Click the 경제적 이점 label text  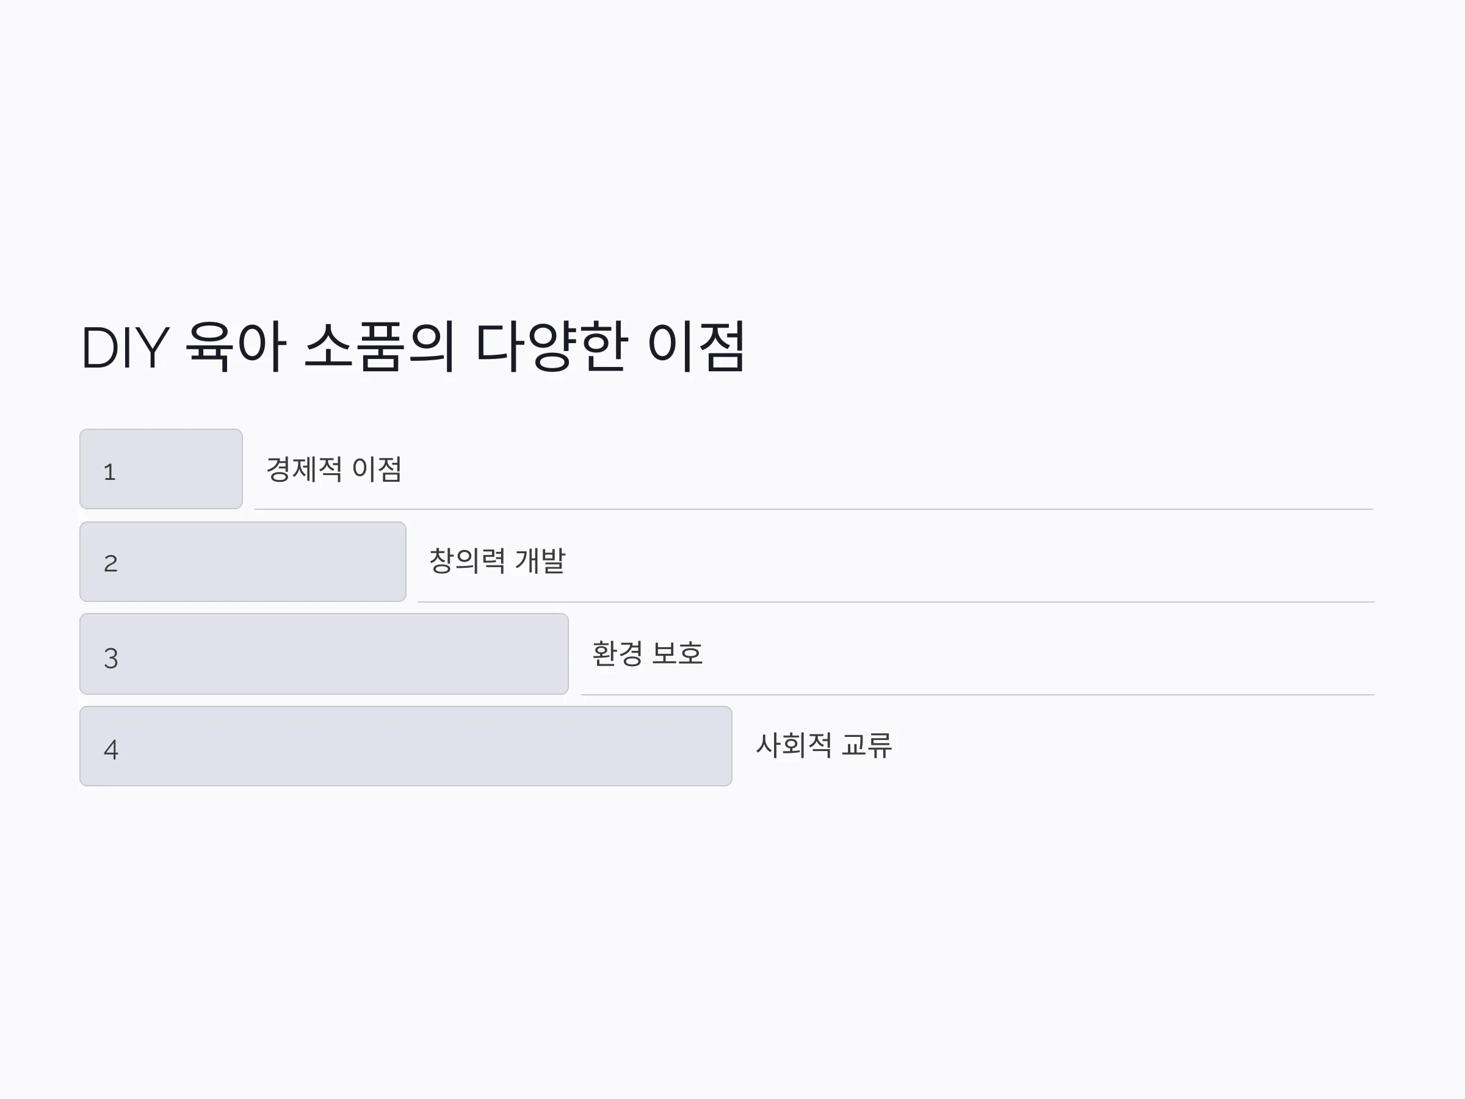click(x=334, y=469)
